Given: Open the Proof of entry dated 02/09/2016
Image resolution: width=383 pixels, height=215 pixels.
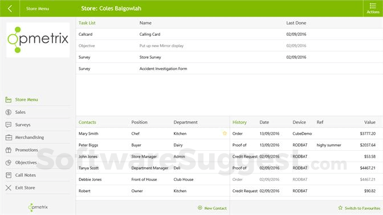Looking at the screenshot, I should (x=306, y=168).
